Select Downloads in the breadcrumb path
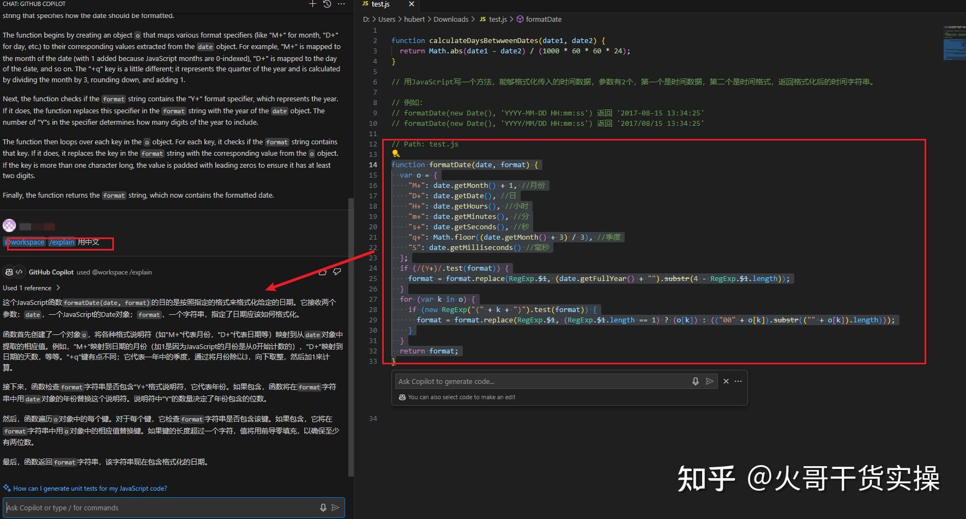Screen dimensions: 966x519 pos(451,19)
